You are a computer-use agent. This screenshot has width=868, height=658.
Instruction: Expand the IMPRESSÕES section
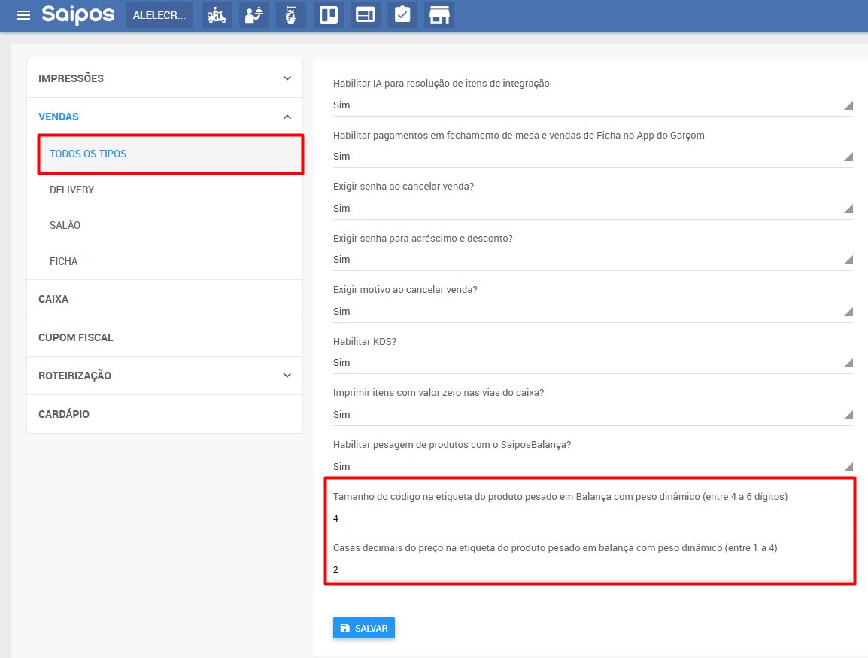click(x=165, y=78)
